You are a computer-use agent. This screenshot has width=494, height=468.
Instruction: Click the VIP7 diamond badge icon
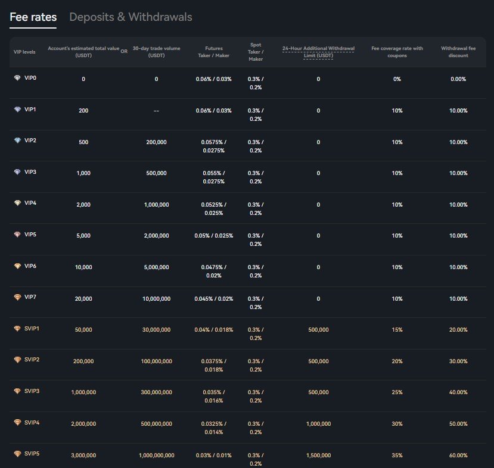(x=17, y=297)
